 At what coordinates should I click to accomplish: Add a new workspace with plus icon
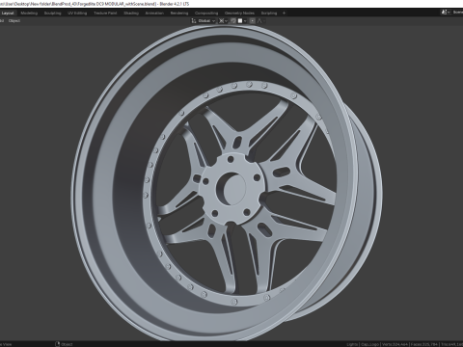point(284,13)
